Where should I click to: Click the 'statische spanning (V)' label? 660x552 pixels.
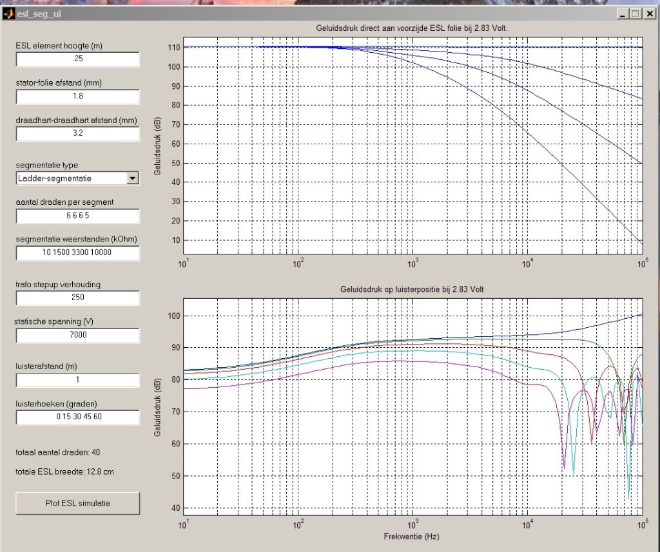(54, 322)
